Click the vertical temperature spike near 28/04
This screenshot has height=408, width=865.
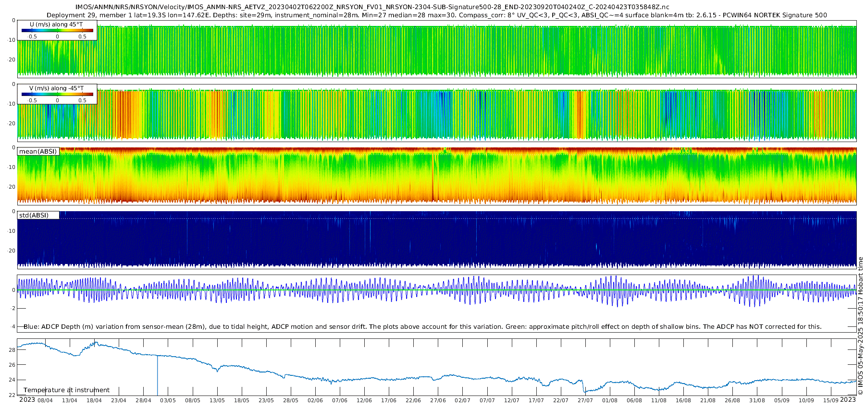pos(157,375)
